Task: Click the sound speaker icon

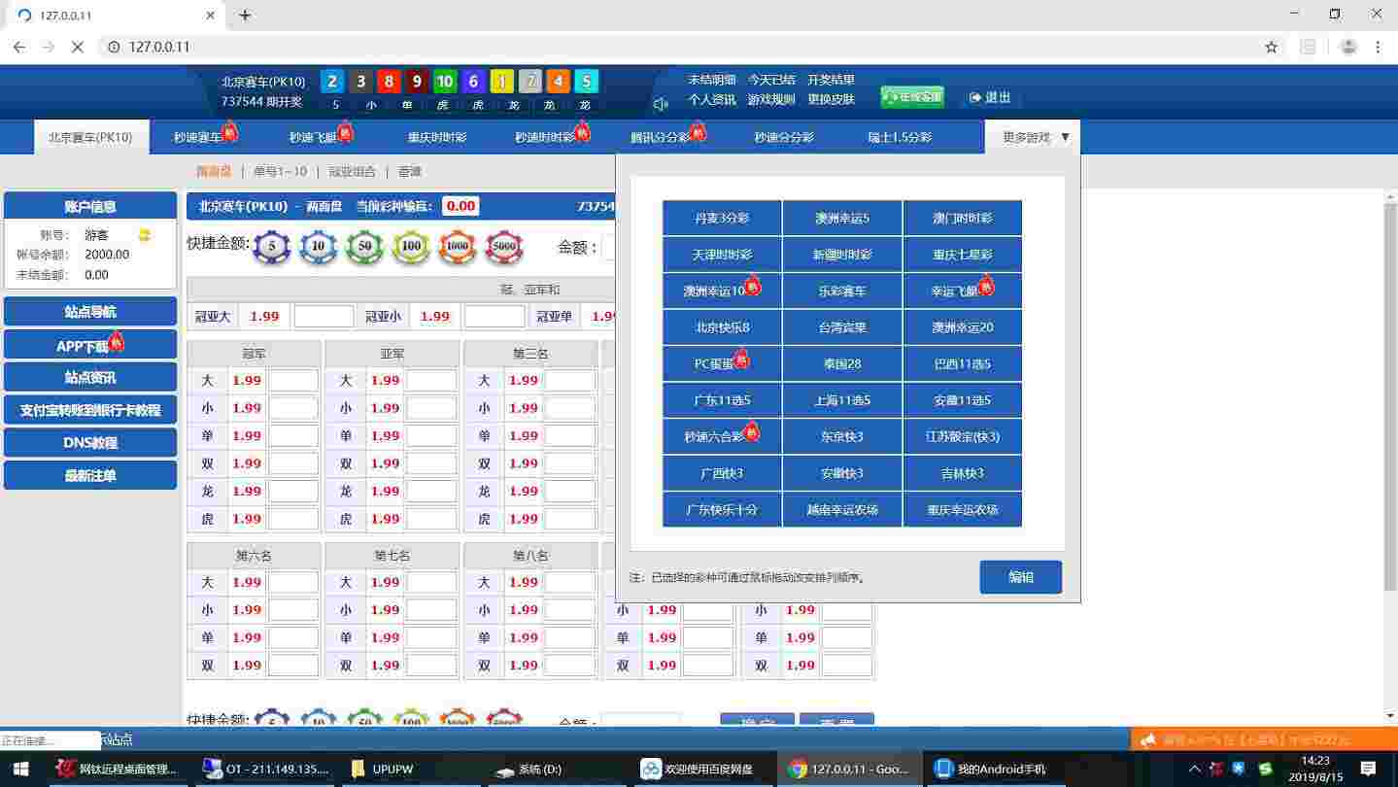Action: coord(661,104)
